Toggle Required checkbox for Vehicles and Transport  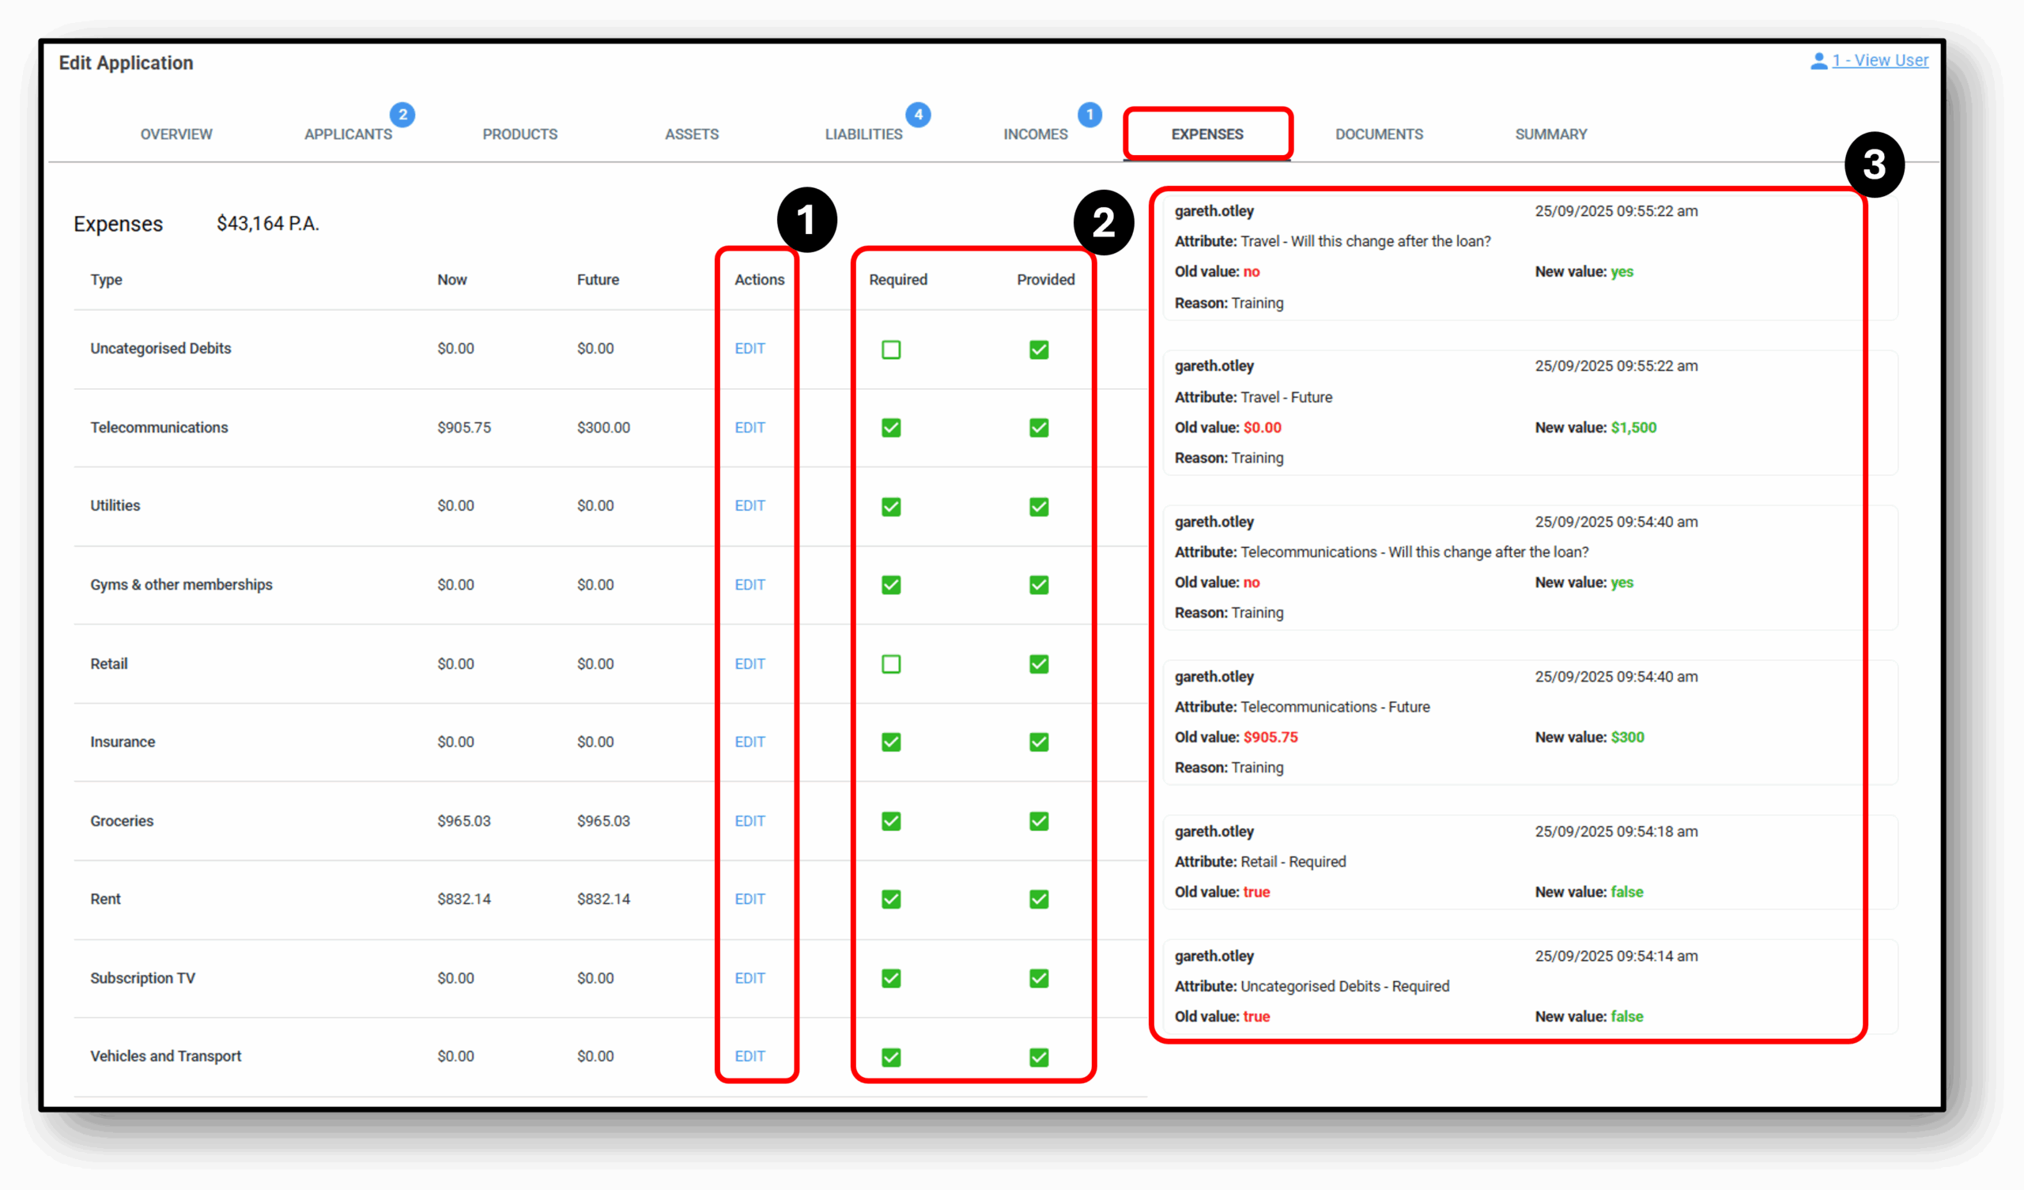891,1057
